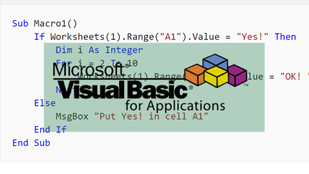The image size is (309, 174).
Task: Click the "End Sub" line
Action: click(x=31, y=143)
